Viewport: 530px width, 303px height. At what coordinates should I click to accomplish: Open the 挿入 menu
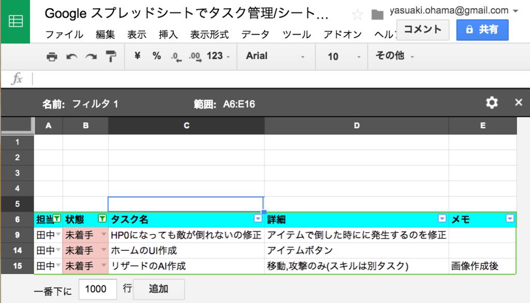(x=168, y=35)
